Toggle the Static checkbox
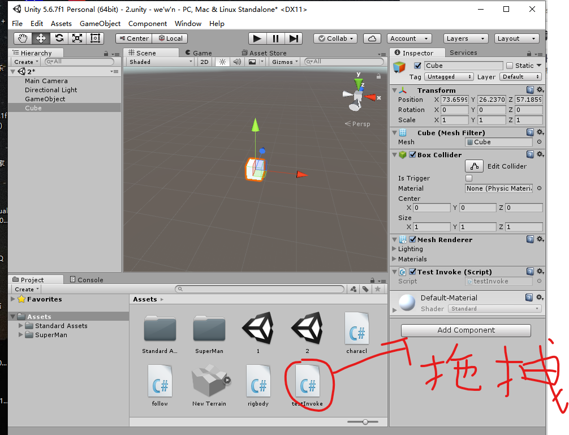569x435 pixels. point(510,66)
